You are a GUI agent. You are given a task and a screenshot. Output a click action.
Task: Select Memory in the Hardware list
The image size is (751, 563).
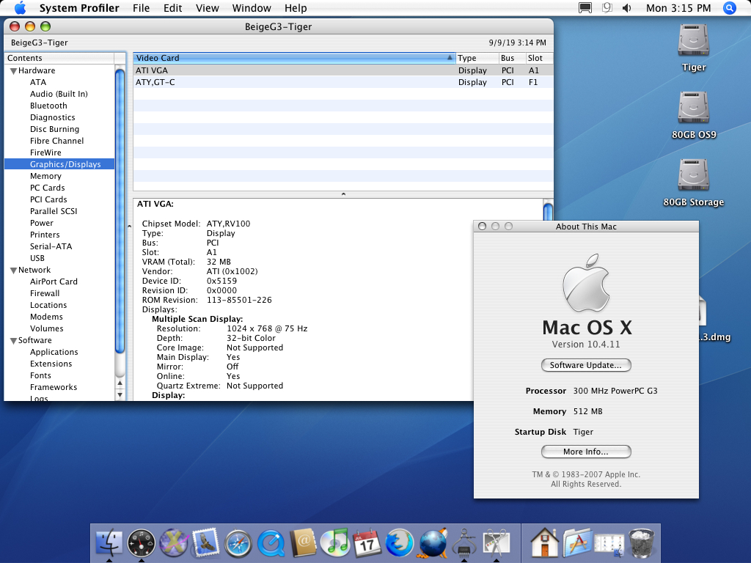(x=45, y=176)
